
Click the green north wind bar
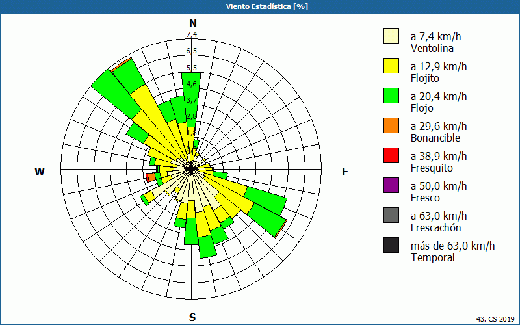pos(191,98)
